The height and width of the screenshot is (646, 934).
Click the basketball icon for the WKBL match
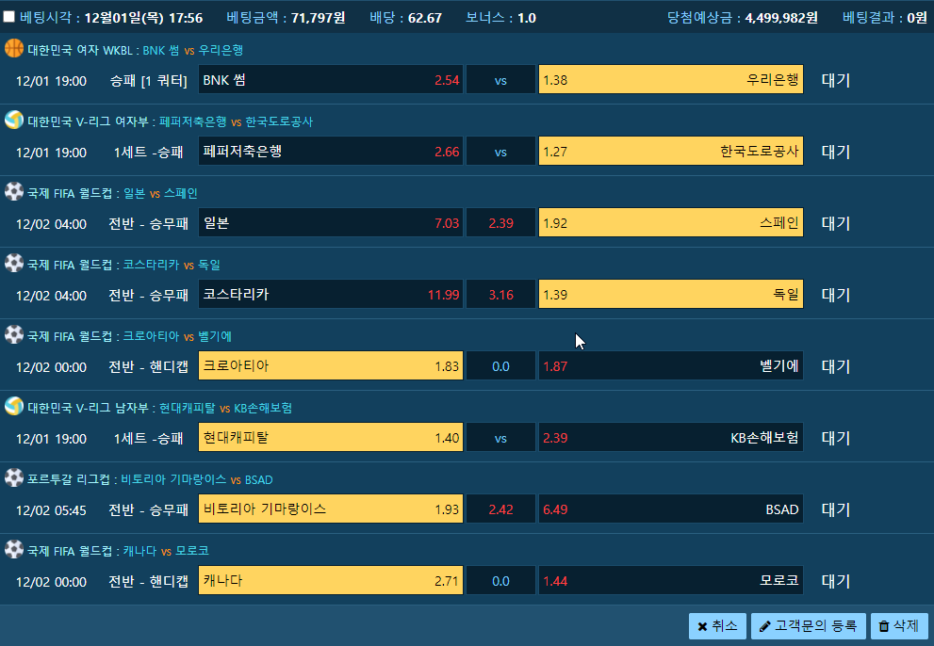[14, 48]
